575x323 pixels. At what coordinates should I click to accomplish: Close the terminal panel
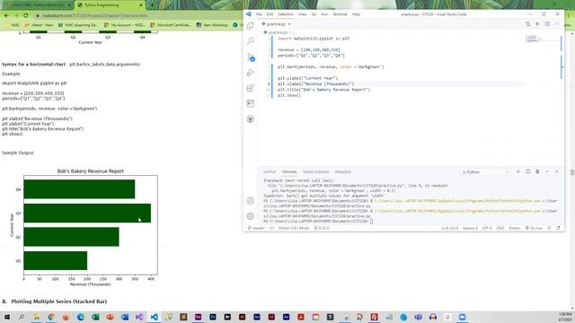pos(557,171)
